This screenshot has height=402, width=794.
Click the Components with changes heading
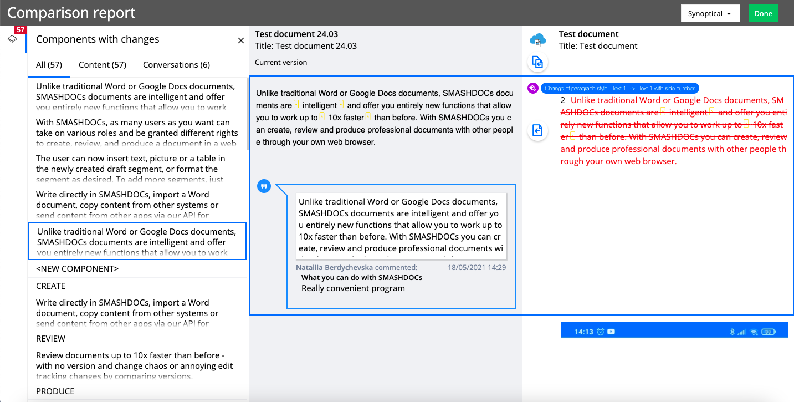point(98,39)
